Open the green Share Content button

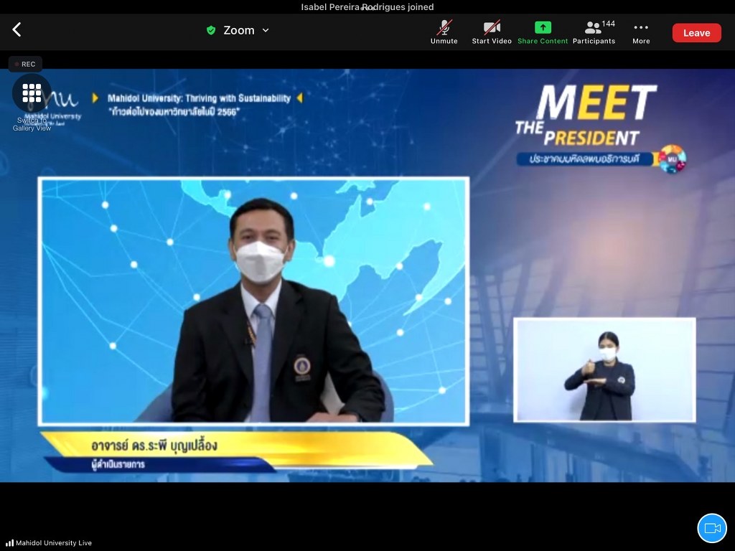(543, 32)
